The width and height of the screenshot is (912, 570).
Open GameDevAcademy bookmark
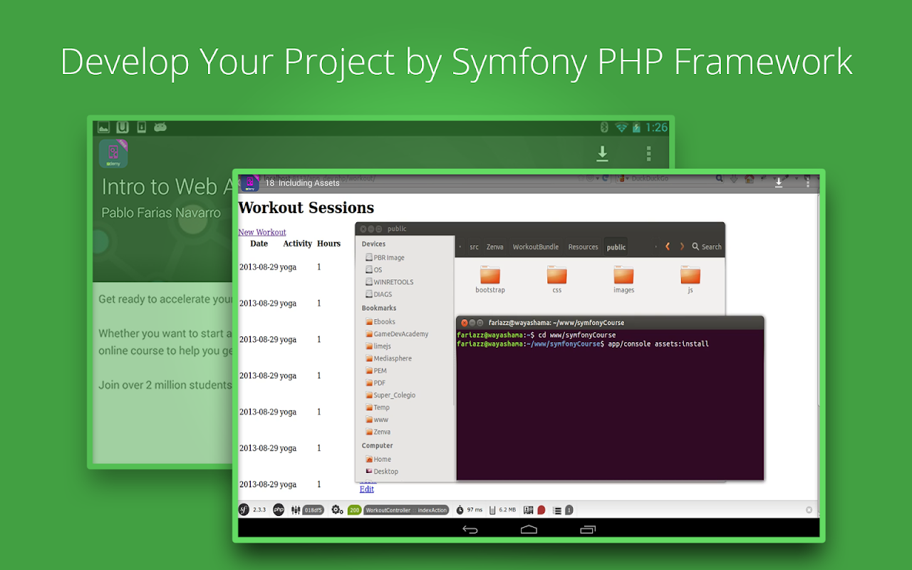396,333
